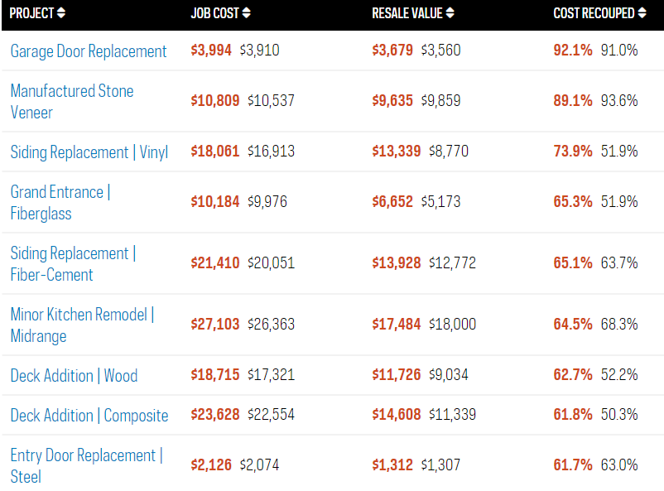Select the $6,652 resale value
Image resolution: width=664 pixels, height=491 pixels.
(x=392, y=202)
